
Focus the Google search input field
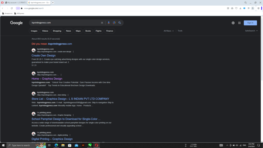(65, 23)
